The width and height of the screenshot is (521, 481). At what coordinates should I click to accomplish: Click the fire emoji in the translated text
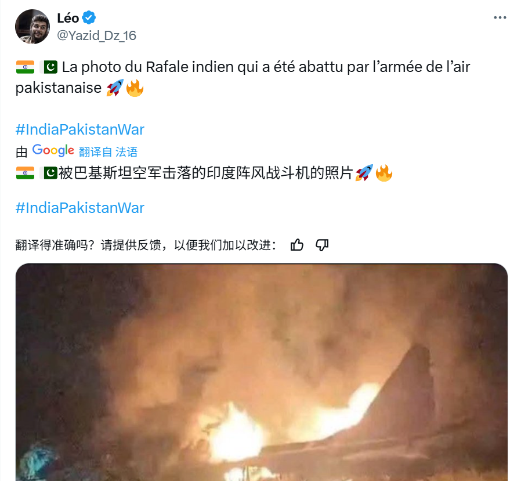(383, 173)
